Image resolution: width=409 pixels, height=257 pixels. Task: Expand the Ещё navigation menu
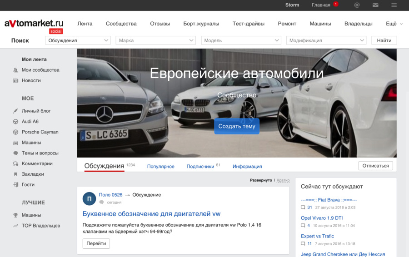394,24
